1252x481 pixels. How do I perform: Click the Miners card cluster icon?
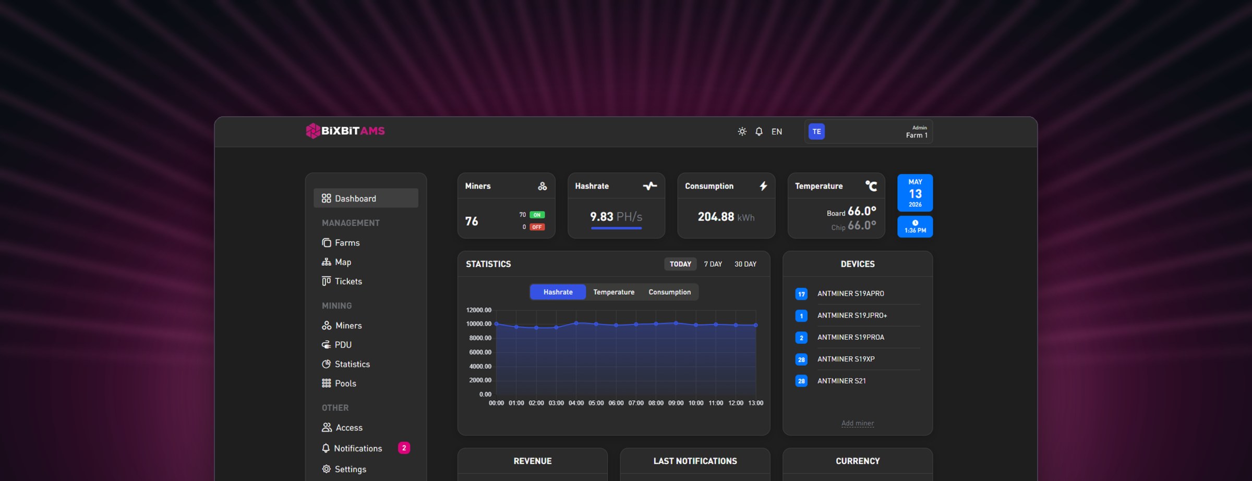pyautogui.click(x=543, y=186)
